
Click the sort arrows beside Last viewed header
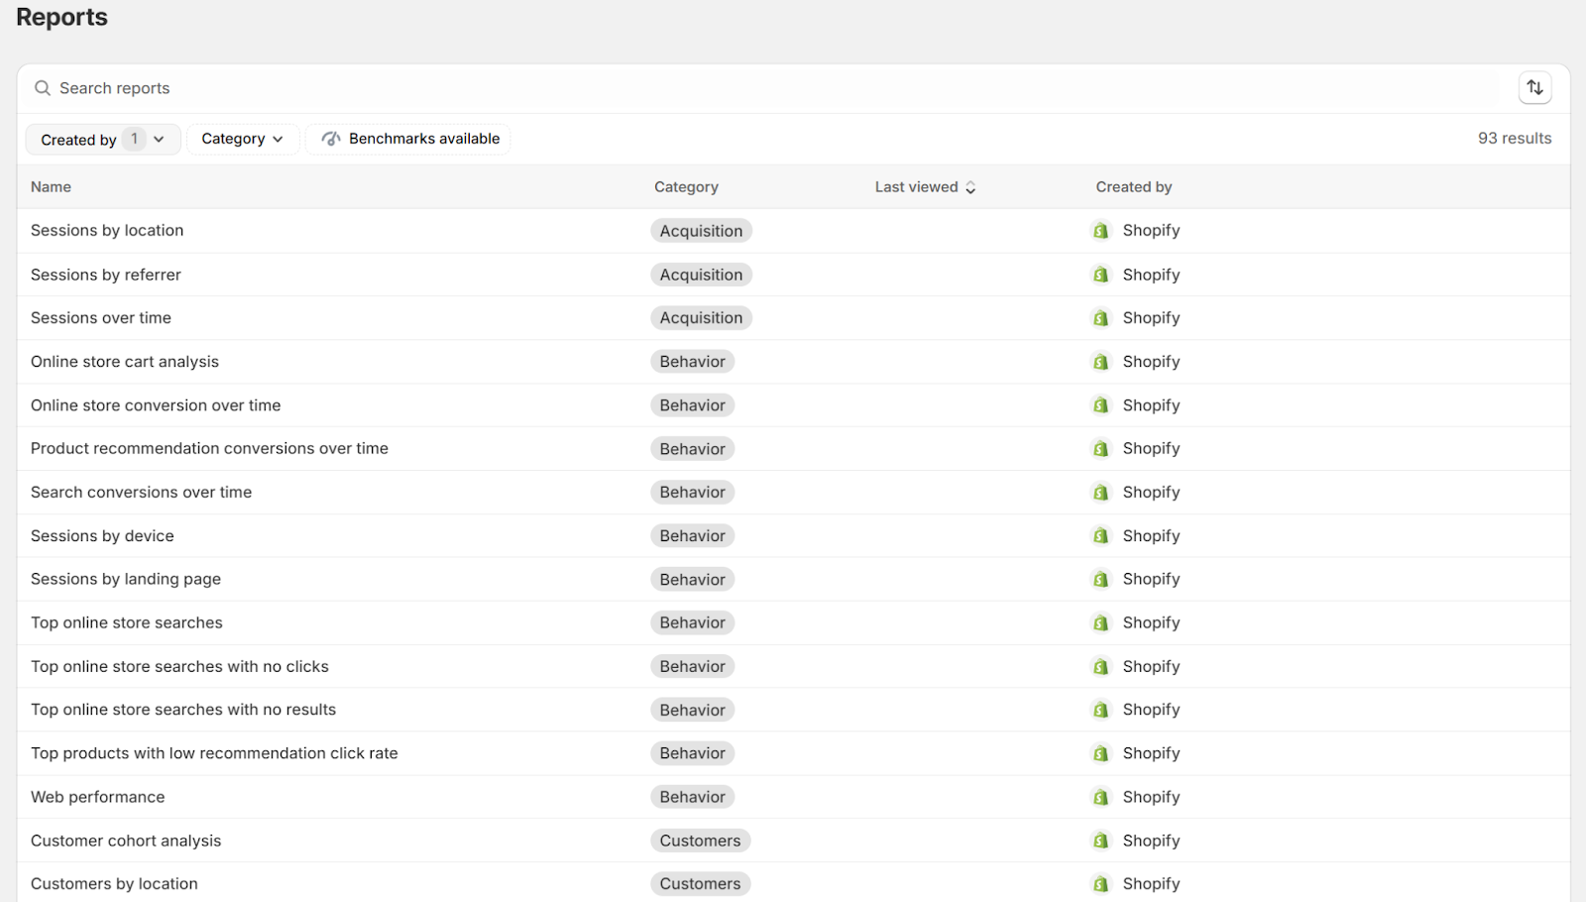[970, 186]
